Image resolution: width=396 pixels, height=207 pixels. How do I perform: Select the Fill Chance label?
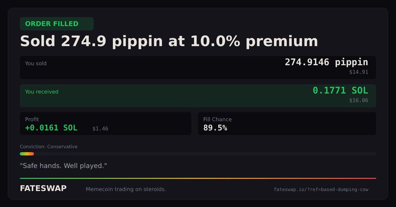pos(217,119)
